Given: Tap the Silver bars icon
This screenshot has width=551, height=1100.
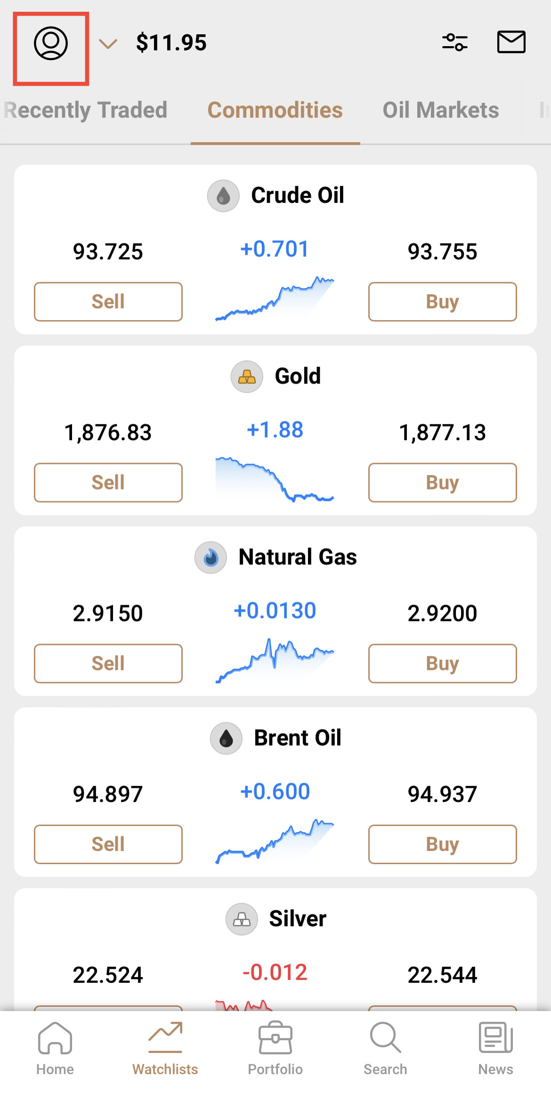Looking at the screenshot, I should (242, 919).
